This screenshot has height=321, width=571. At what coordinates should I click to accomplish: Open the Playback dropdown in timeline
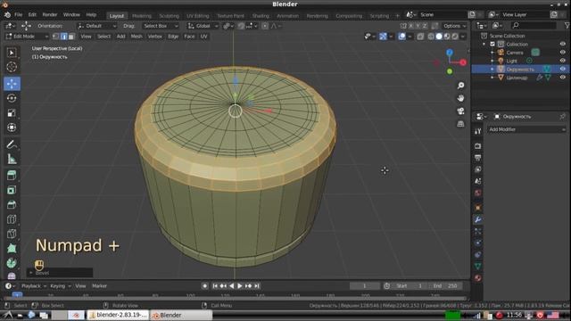(x=34, y=286)
